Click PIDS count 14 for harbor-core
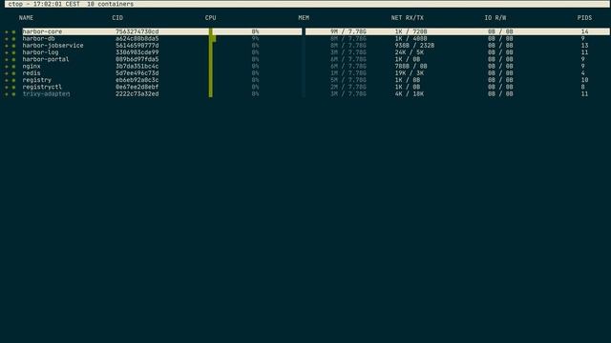Screen dimensions: 611x343 coord(584,31)
